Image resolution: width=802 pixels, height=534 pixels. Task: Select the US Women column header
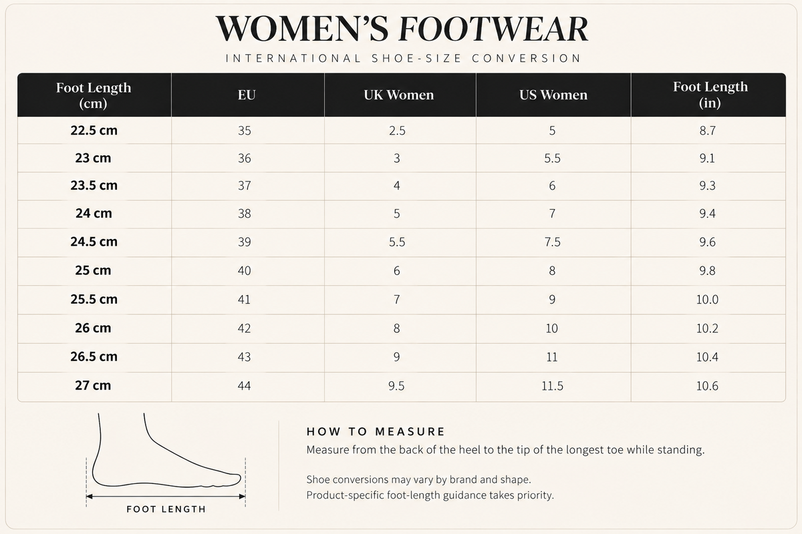tap(553, 95)
